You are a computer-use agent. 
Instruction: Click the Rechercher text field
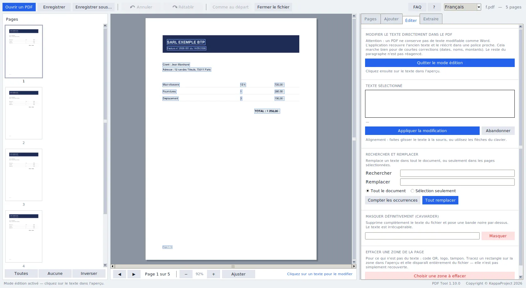pyautogui.click(x=457, y=173)
